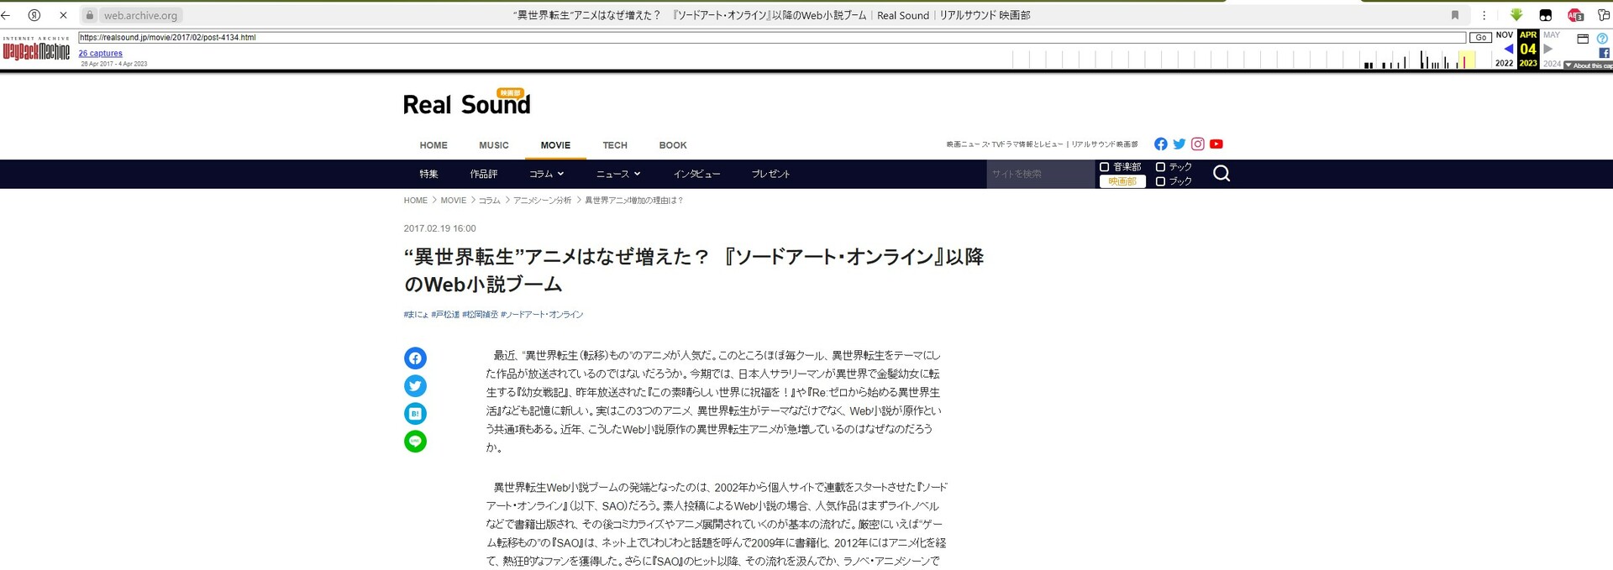Switch to the MUSIC tab
Image resolution: width=1613 pixels, height=570 pixels.
[494, 145]
